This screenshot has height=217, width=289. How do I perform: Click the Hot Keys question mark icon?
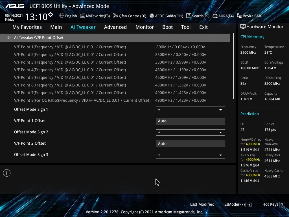coord(282,205)
